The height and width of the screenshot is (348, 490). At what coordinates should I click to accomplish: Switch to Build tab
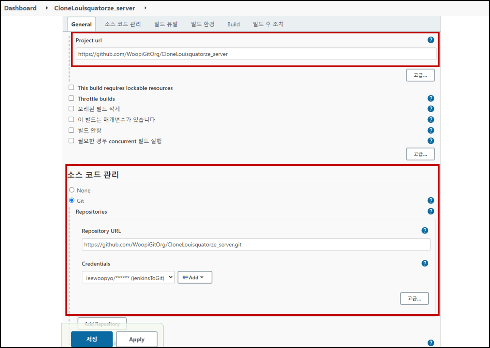coord(234,24)
